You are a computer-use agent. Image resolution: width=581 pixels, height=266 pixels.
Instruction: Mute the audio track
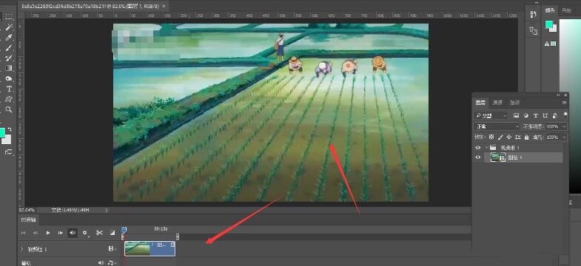(x=101, y=262)
